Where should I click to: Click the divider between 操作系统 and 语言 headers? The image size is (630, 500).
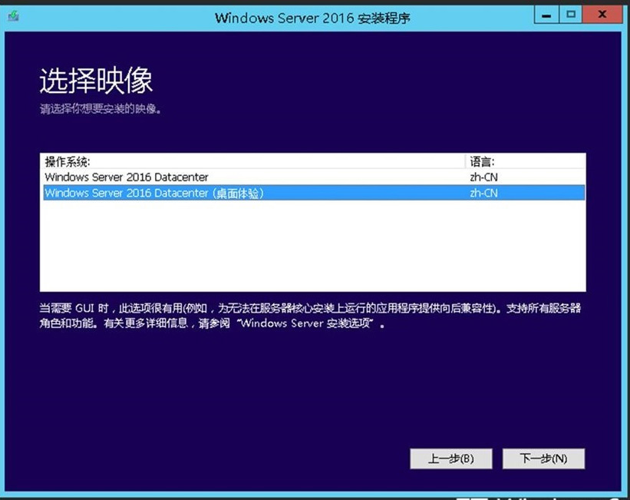click(466, 161)
